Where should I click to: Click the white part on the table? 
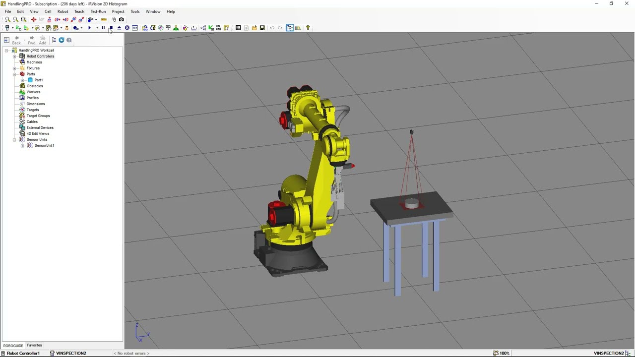click(412, 203)
